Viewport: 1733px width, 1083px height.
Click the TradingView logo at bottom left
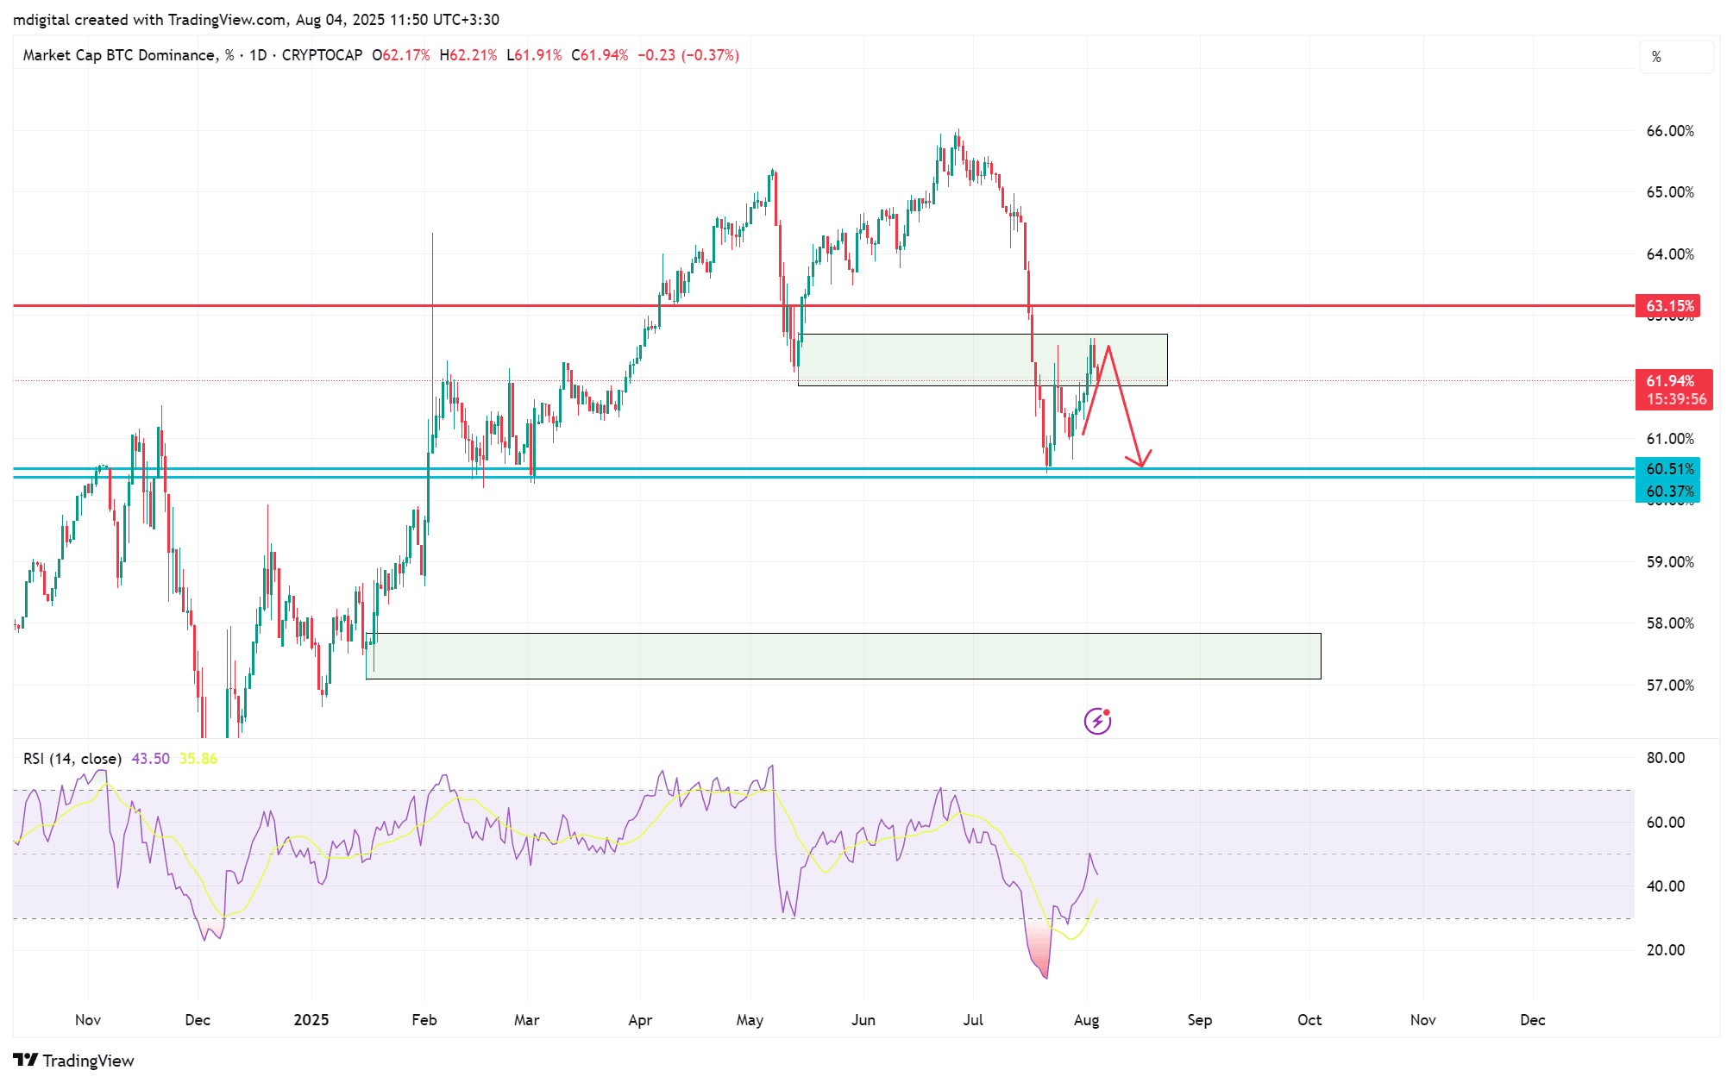click(74, 1061)
